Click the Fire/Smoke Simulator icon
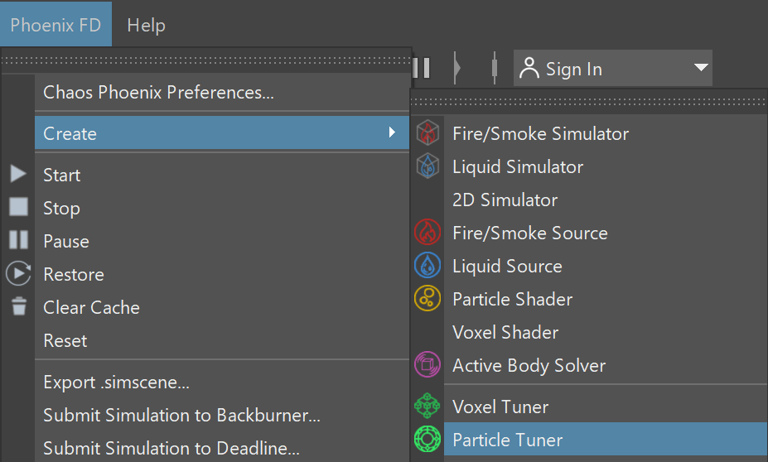The width and height of the screenshot is (768, 462). (427, 133)
